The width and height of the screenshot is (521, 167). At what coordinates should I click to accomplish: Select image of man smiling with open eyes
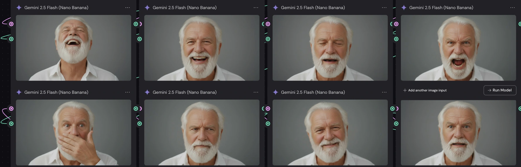coord(202,48)
